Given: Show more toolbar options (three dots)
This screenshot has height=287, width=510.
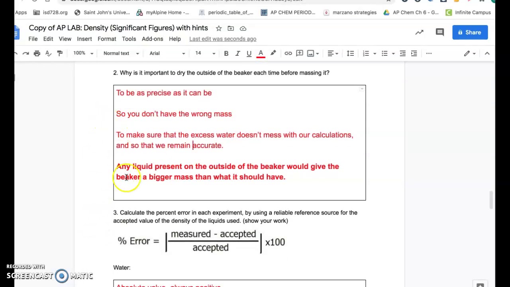Looking at the screenshot, I should 429,53.
